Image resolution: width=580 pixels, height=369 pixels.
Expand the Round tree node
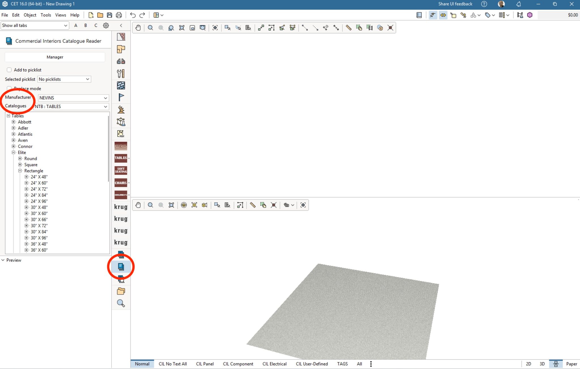(x=20, y=159)
